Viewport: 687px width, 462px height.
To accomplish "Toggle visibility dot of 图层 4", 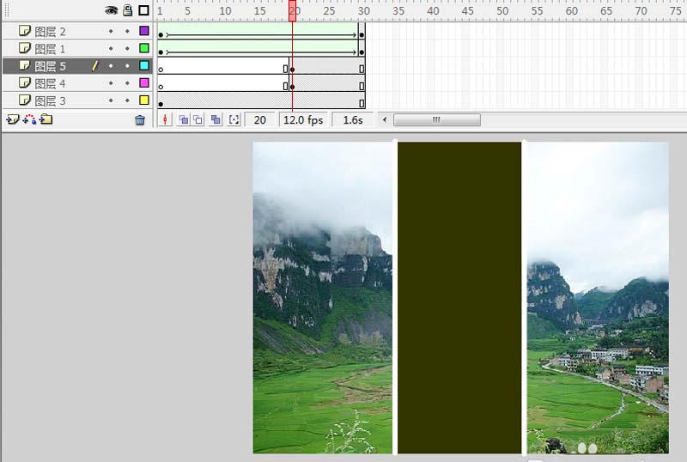I will click(x=111, y=82).
